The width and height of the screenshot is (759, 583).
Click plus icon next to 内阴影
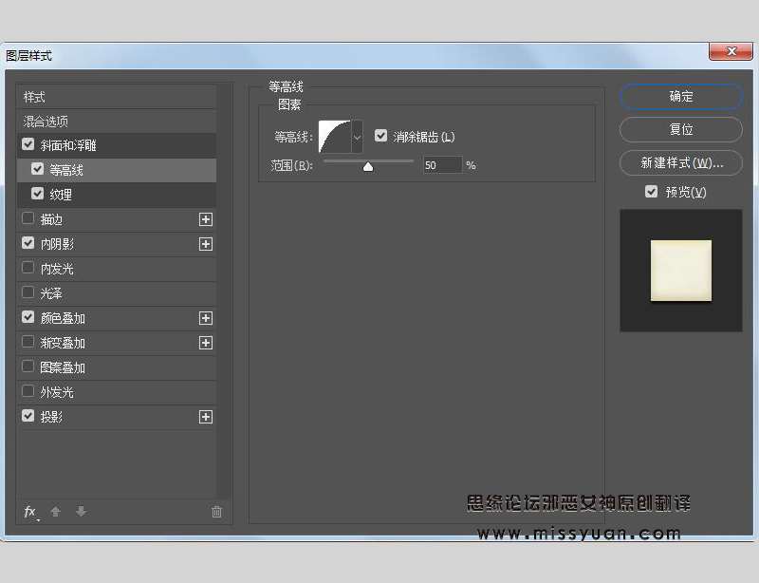point(205,244)
